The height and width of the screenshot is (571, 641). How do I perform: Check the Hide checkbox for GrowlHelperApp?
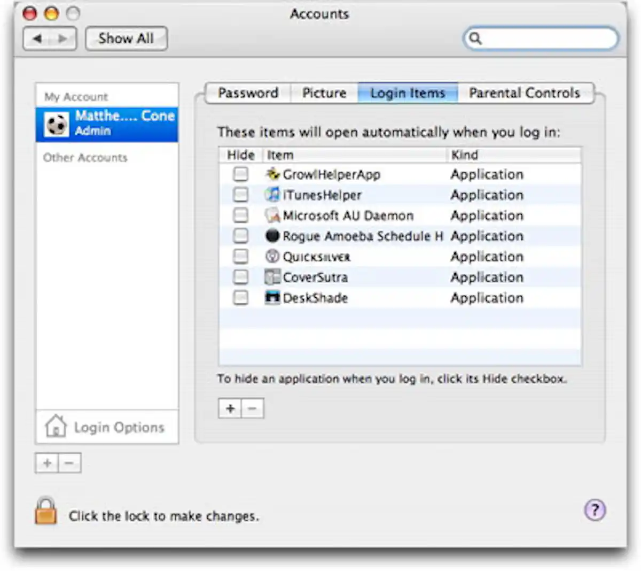(x=240, y=174)
